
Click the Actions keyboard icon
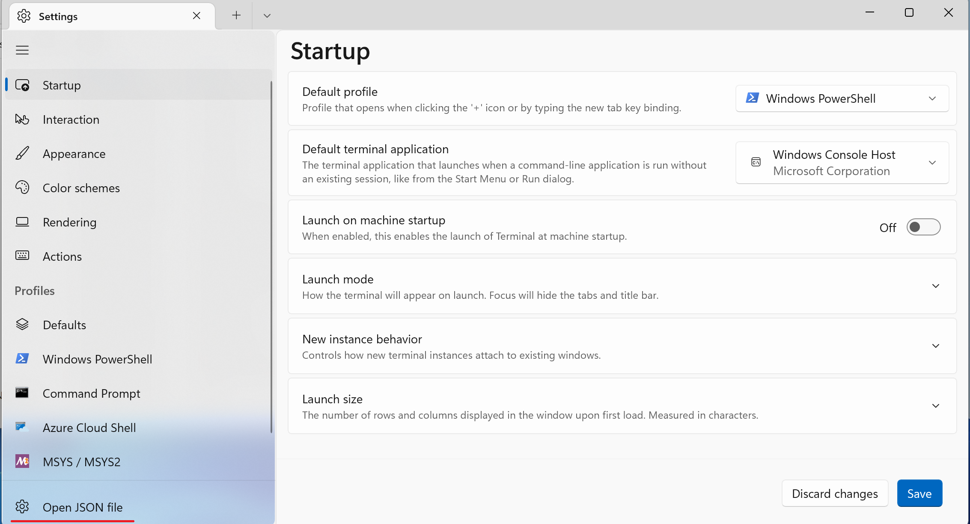[x=22, y=256]
